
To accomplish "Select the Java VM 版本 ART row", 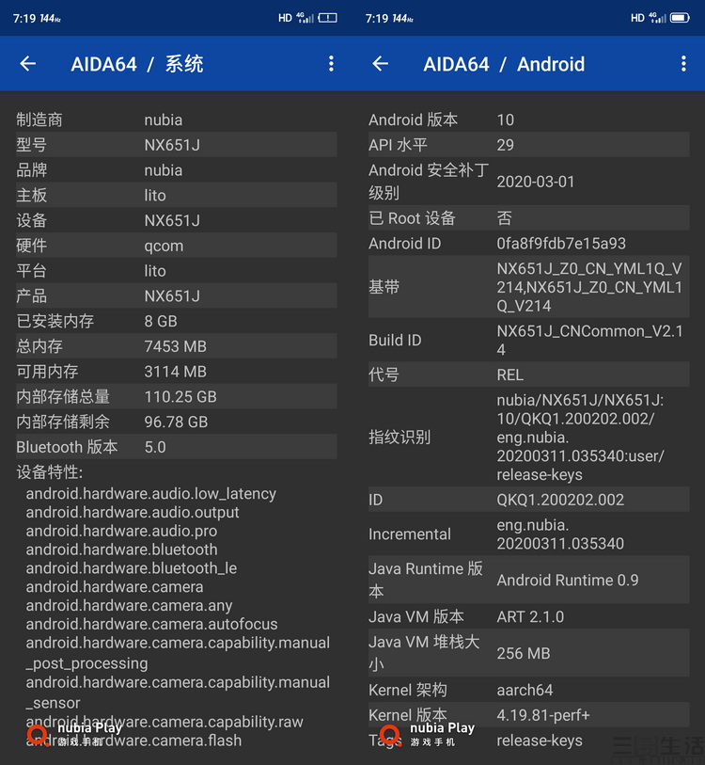I will pos(528,616).
